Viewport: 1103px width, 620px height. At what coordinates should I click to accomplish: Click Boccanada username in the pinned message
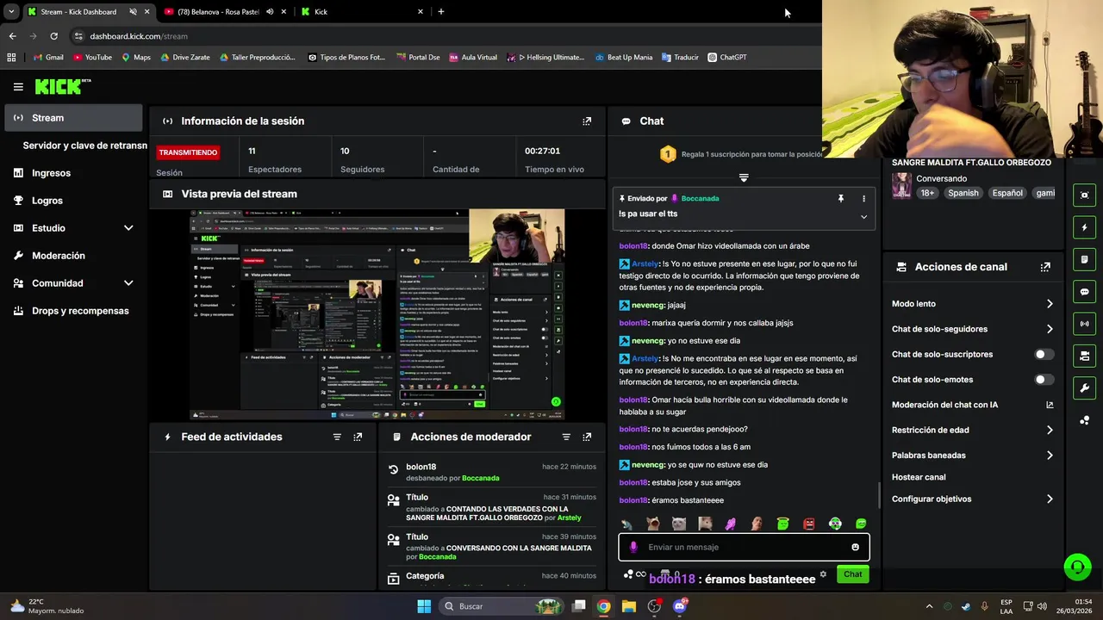click(700, 199)
